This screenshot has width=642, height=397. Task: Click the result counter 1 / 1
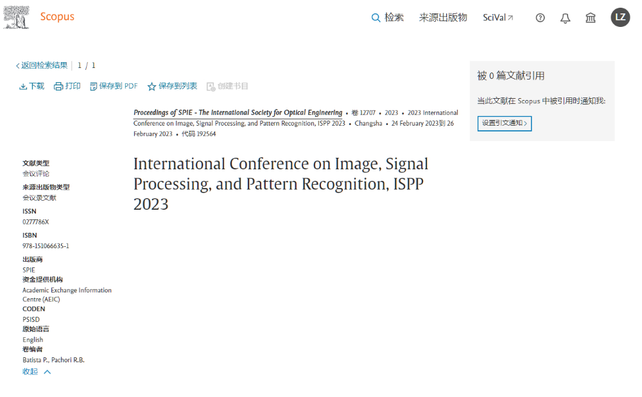coord(87,65)
